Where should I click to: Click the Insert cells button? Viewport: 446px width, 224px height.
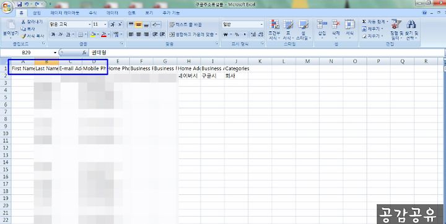322,29
